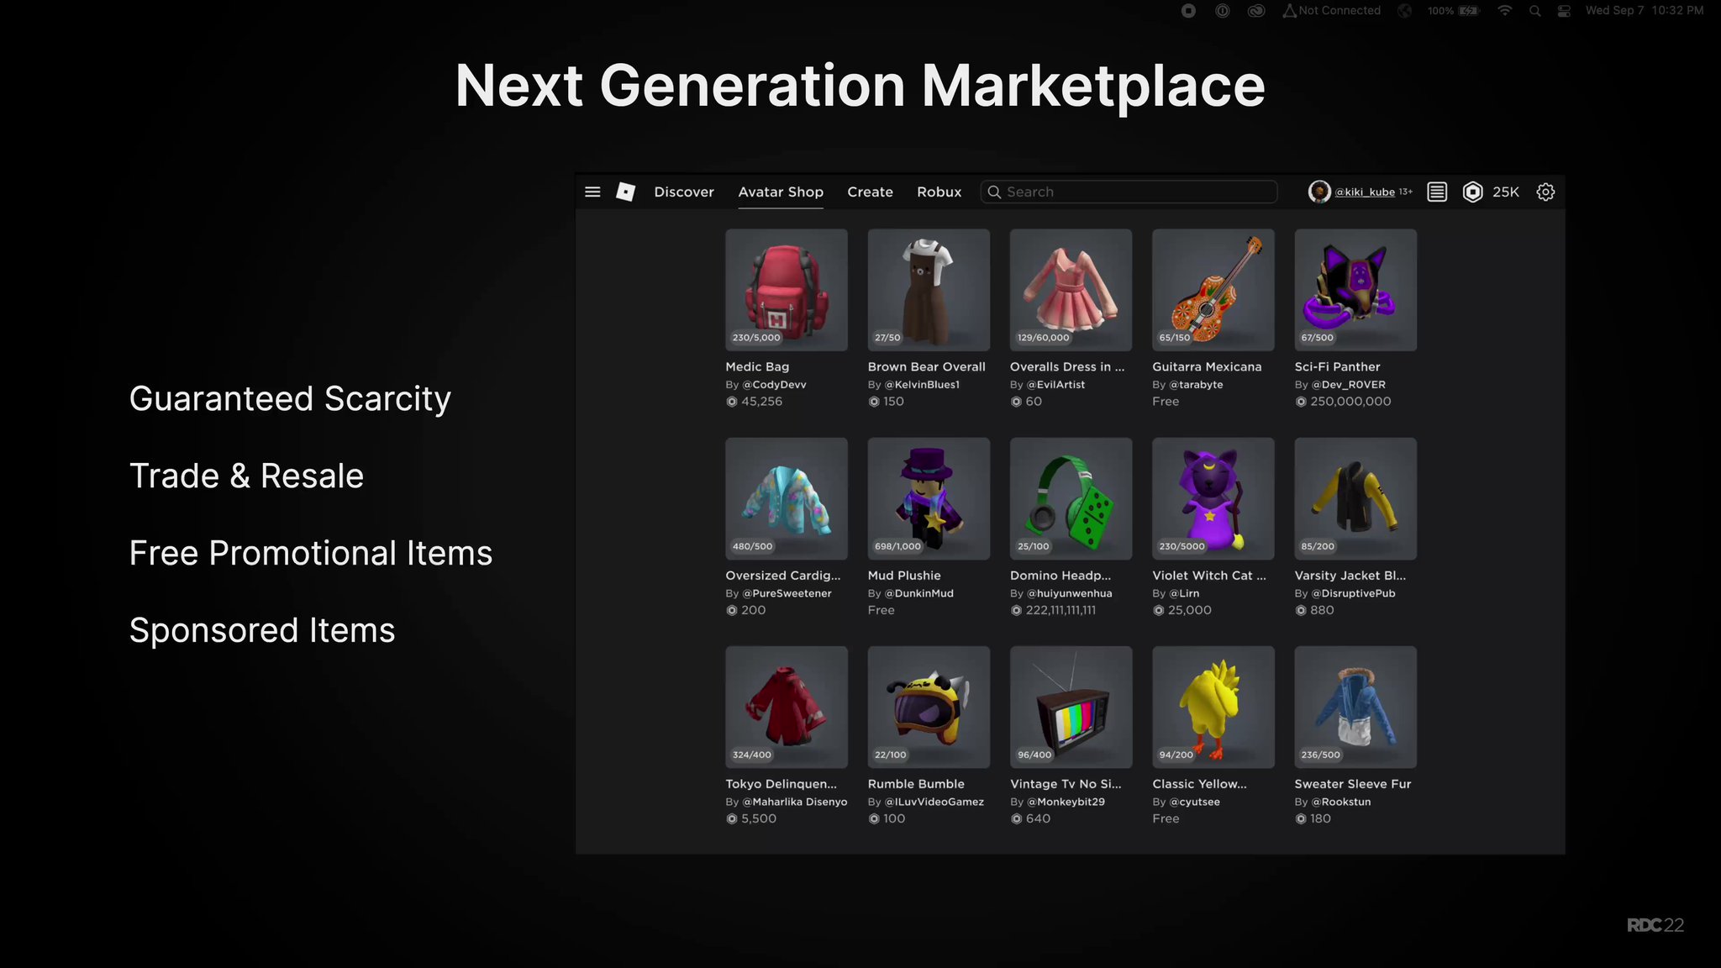Open the Varsity Jacket thumbnail
The height and width of the screenshot is (968, 1721).
tap(1355, 498)
